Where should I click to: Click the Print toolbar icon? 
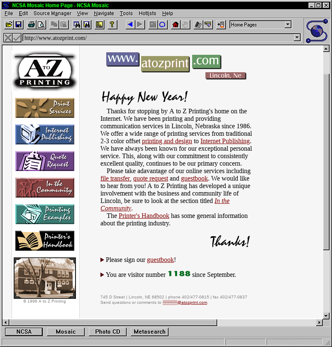point(32,25)
